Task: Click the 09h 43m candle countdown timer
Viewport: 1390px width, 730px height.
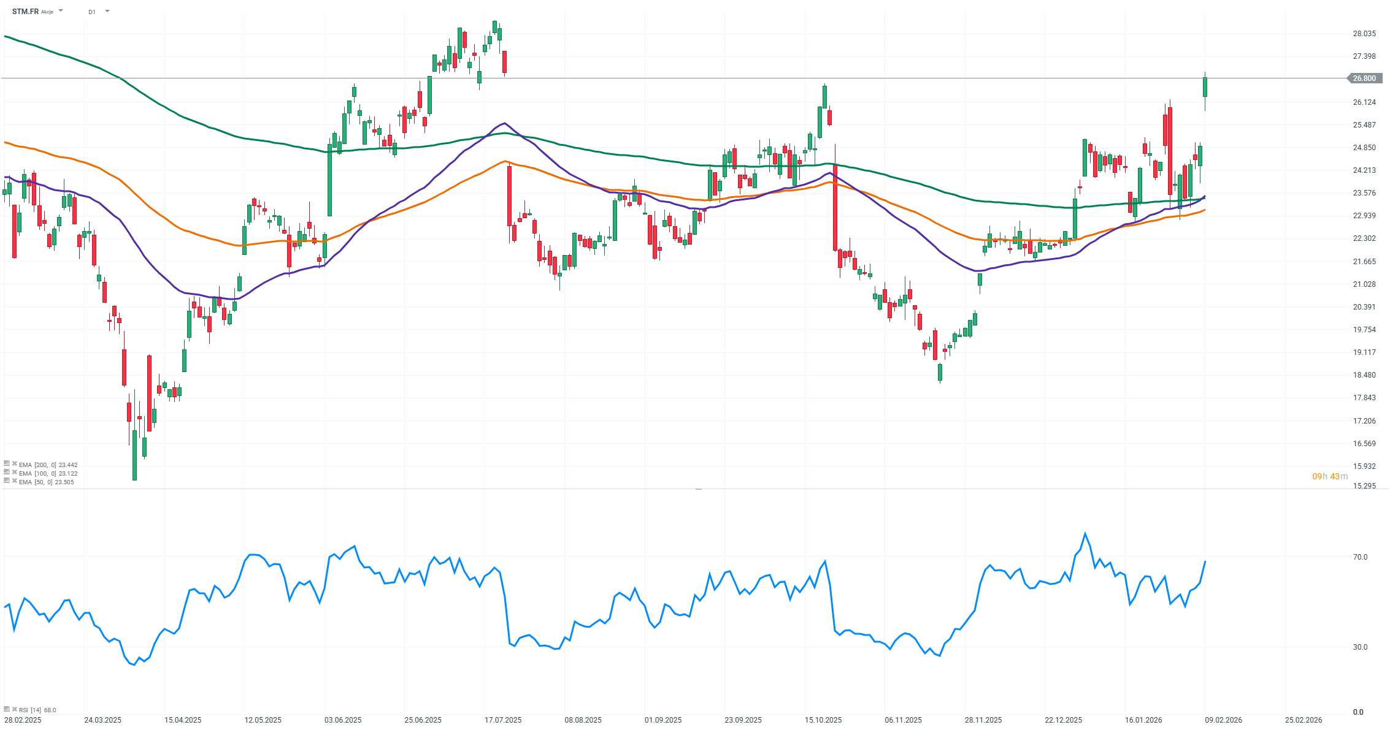Action: (1330, 476)
